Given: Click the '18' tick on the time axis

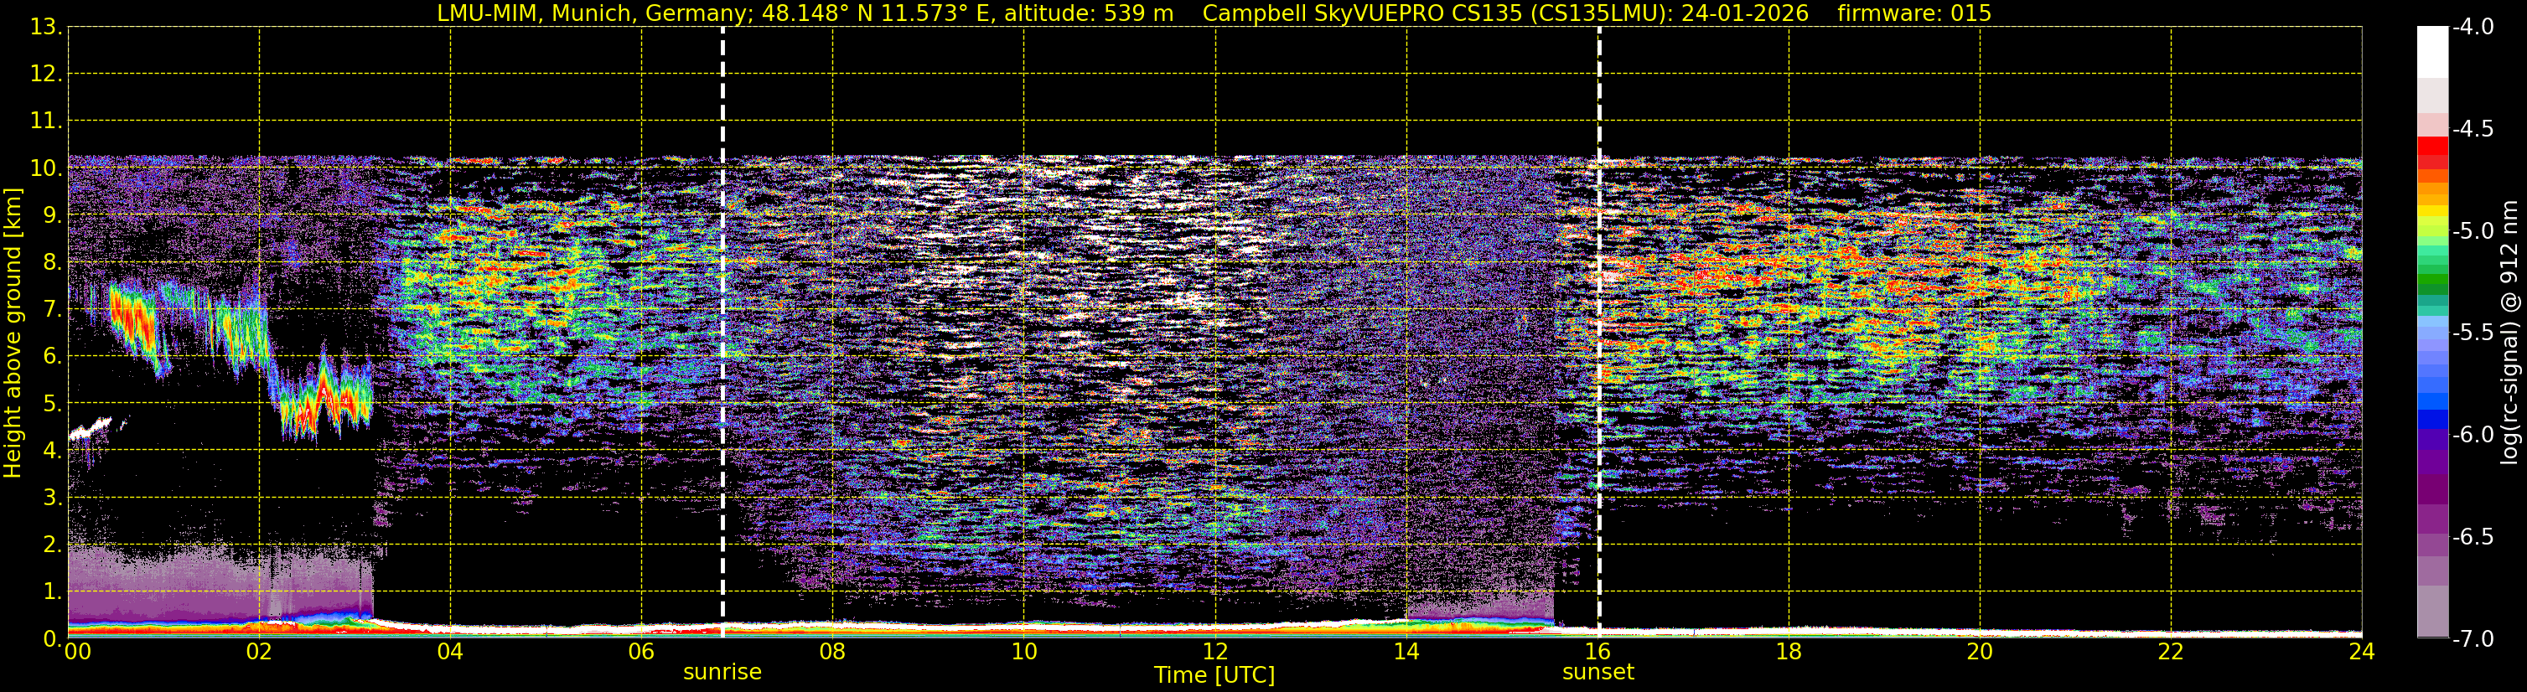Looking at the screenshot, I should [1789, 652].
